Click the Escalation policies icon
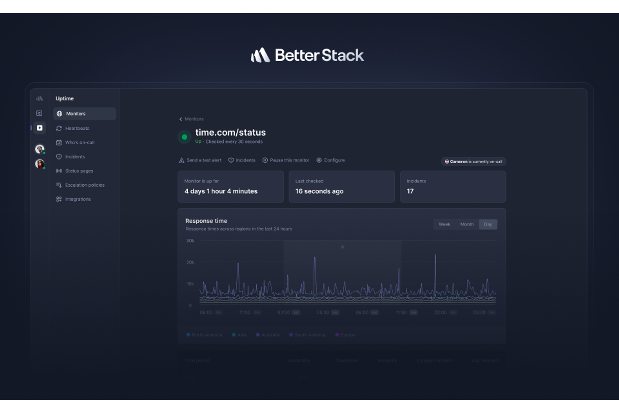Image resolution: width=619 pixels, height=413 pixels. click(x=59, y=185)
